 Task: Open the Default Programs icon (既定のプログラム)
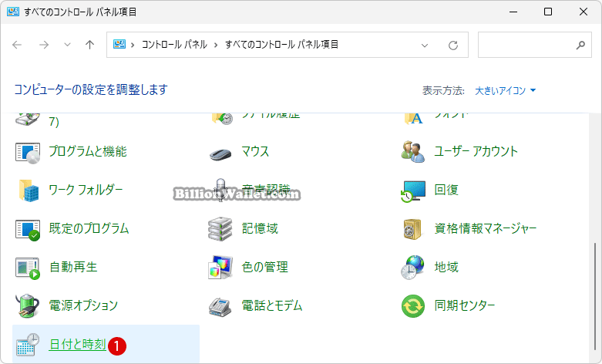(28, 230)
